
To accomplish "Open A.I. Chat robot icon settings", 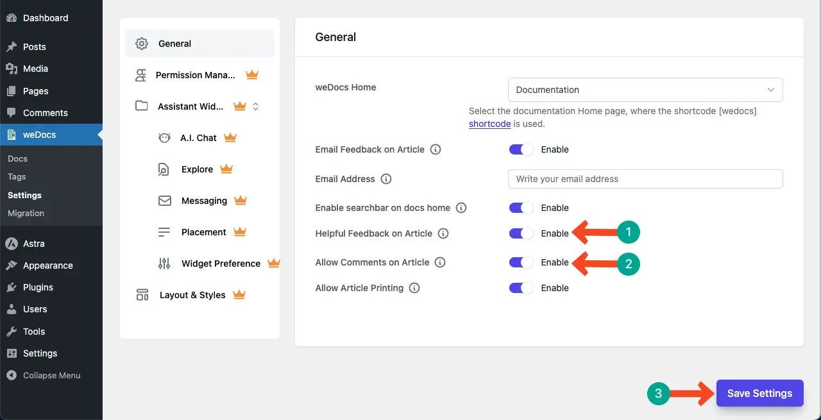I will [x=164, y=138].
